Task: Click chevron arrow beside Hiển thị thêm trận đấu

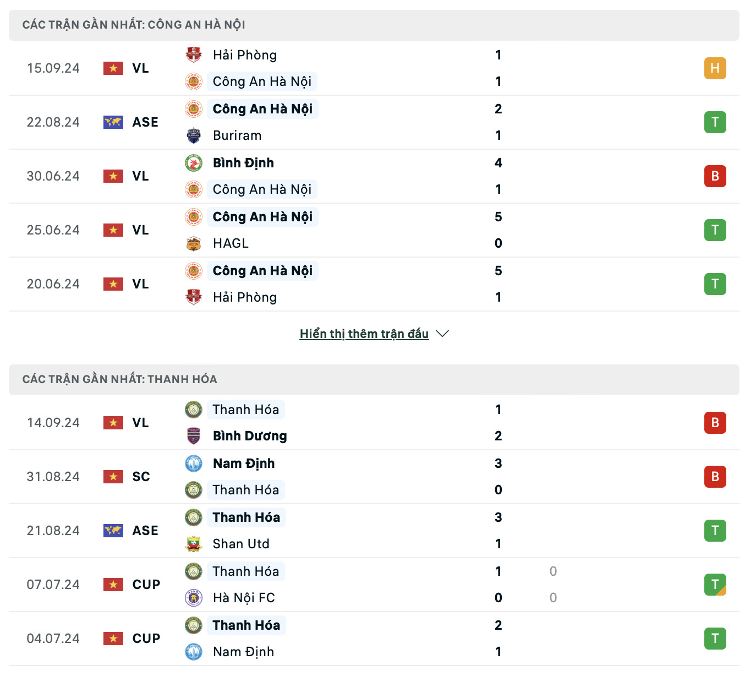Action: tap(442, 334)
